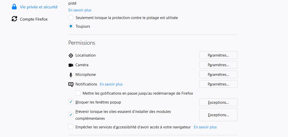The image size is (288, 137).
Task: Click the Caméra icon
Action: pyautogui.click(x=71, y=65)
